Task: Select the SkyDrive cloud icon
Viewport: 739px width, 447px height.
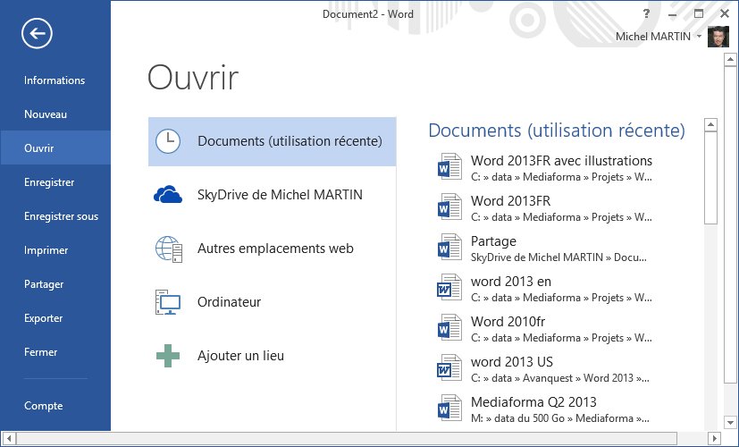Action: tap(167, 195)
